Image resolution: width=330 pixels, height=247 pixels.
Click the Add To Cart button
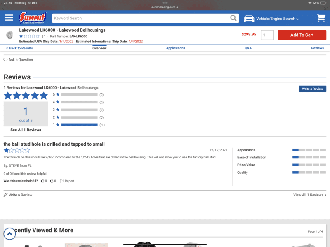[302, 35]
